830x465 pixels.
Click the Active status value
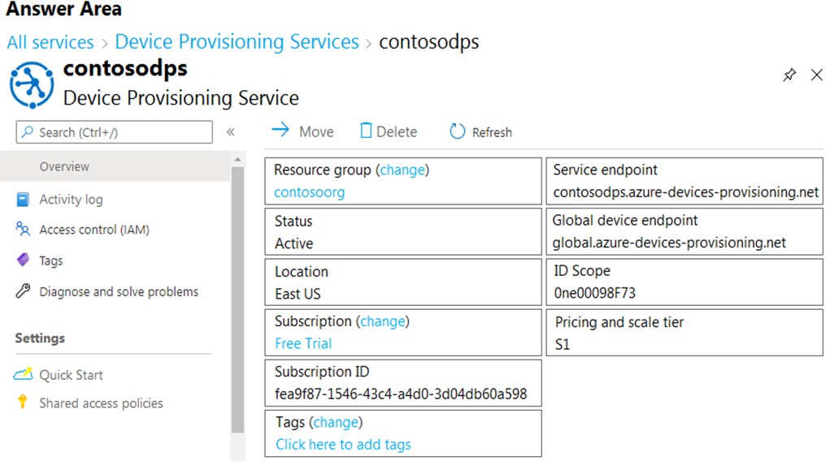293,243
